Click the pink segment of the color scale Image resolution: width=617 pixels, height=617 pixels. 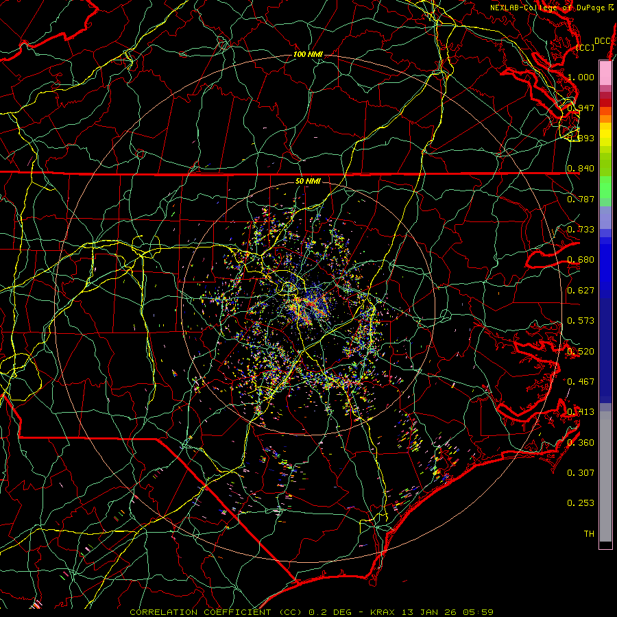[x=605, y=73]
